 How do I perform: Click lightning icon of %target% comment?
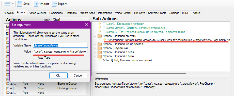pyautogui.click(x=100, y=32)
